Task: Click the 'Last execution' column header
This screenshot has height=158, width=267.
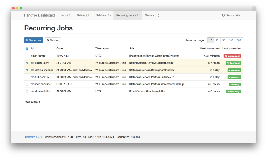Action: point(232,49)
